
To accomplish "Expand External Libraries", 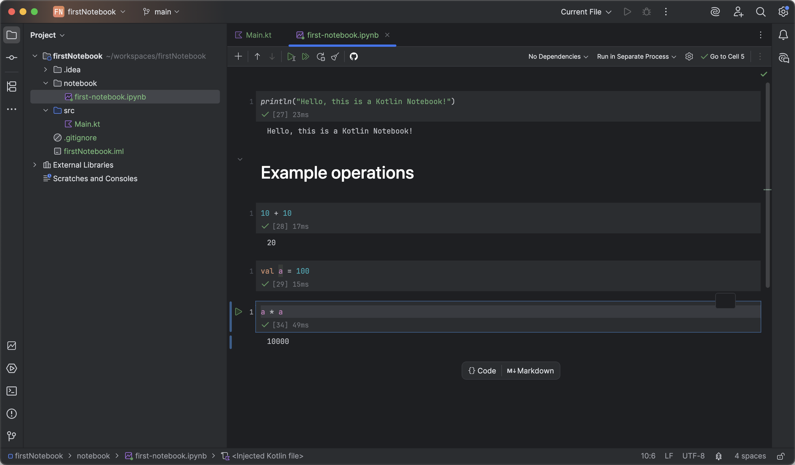I will tap(35, 164).
